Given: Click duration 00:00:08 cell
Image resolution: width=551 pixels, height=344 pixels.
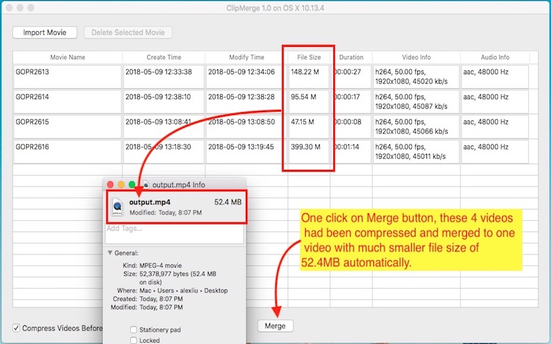Looking at the screenshot, I should [x=351, y=127].
